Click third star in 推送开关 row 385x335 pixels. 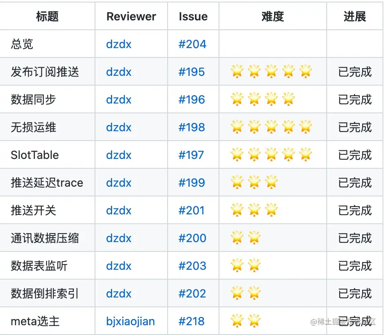(x=271, y=210)
